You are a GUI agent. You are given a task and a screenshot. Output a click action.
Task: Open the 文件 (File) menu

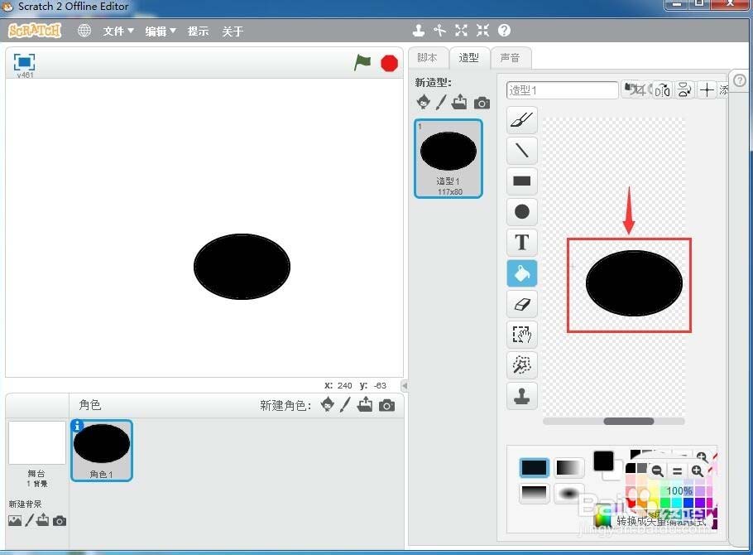tap(118, 31)
